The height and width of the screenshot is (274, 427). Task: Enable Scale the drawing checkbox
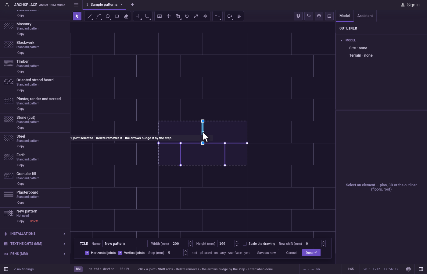point(245,244)
